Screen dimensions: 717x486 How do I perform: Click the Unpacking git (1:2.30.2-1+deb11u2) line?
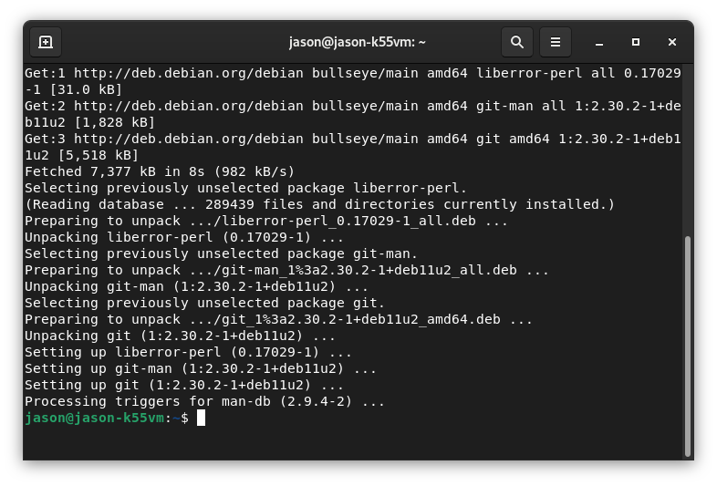(180, 336)
